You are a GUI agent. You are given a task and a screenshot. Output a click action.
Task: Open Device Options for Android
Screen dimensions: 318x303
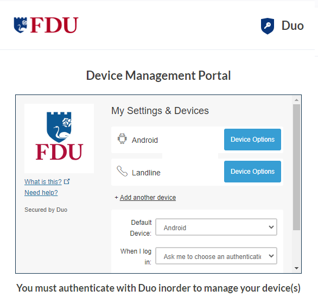click(252, 140)
